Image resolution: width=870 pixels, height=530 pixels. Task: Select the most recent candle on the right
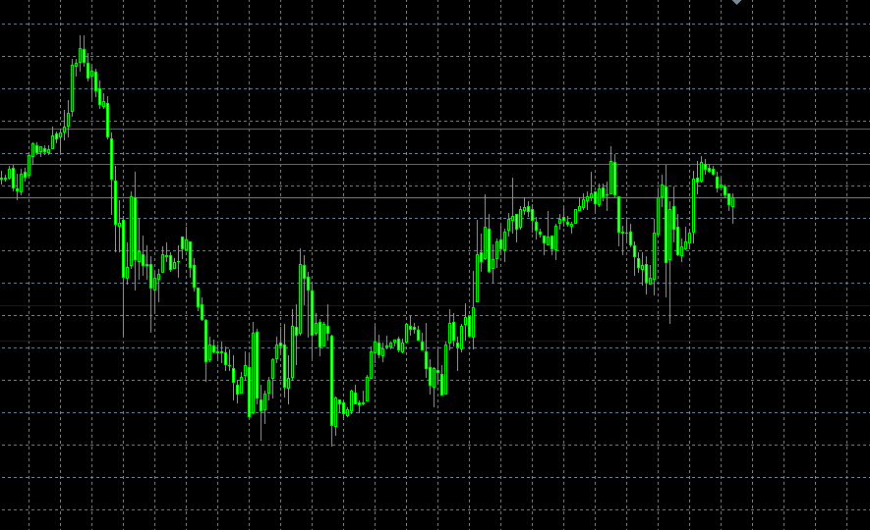point(732,202)
